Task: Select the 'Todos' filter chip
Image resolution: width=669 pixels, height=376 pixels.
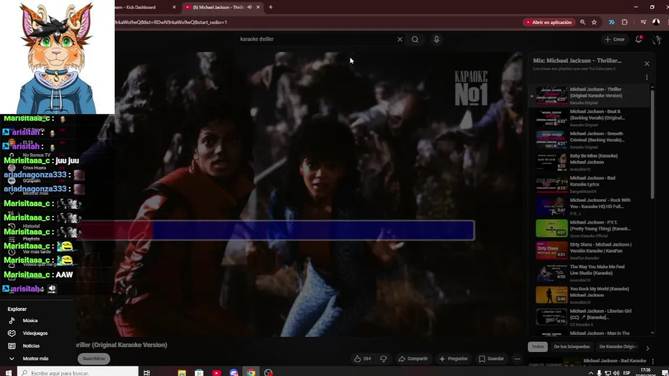Action: (538, 347)
